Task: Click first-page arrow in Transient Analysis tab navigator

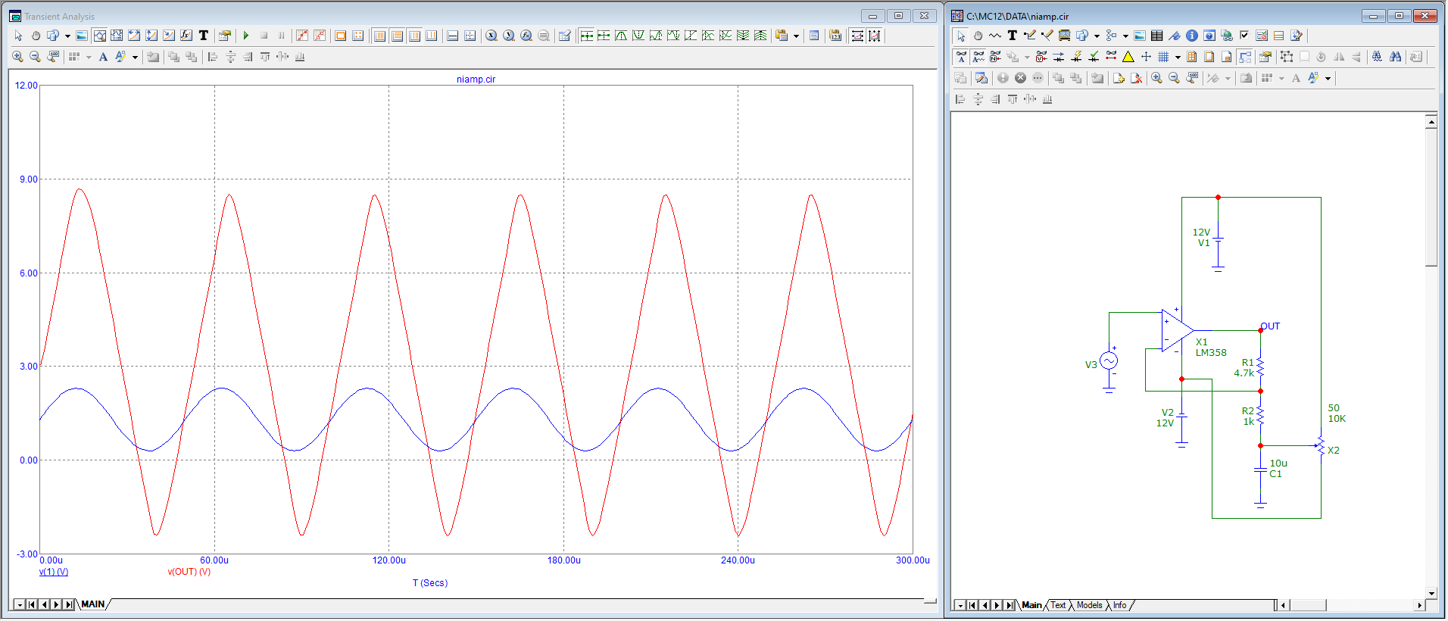Action: [31, 604]
